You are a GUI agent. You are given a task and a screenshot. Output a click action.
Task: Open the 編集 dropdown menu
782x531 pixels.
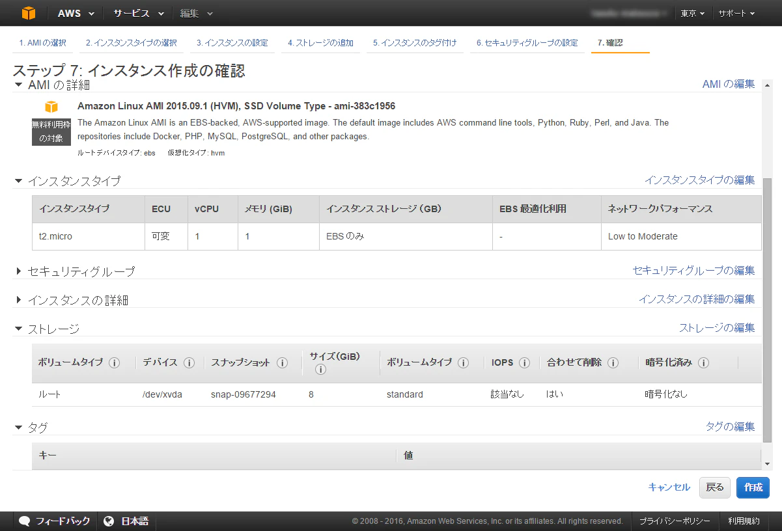tap(196, 13)
